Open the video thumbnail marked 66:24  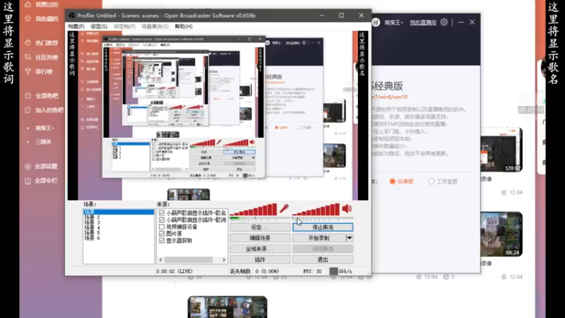click(501, 234)
